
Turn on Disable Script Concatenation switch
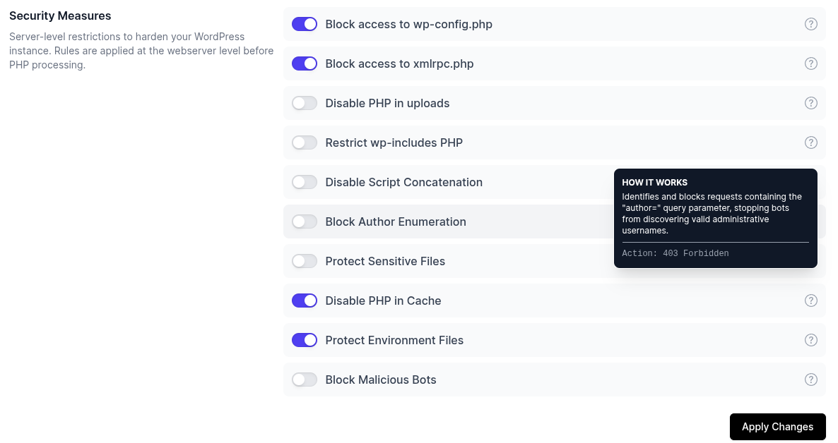pyautogui.click(x=305, y=182)
